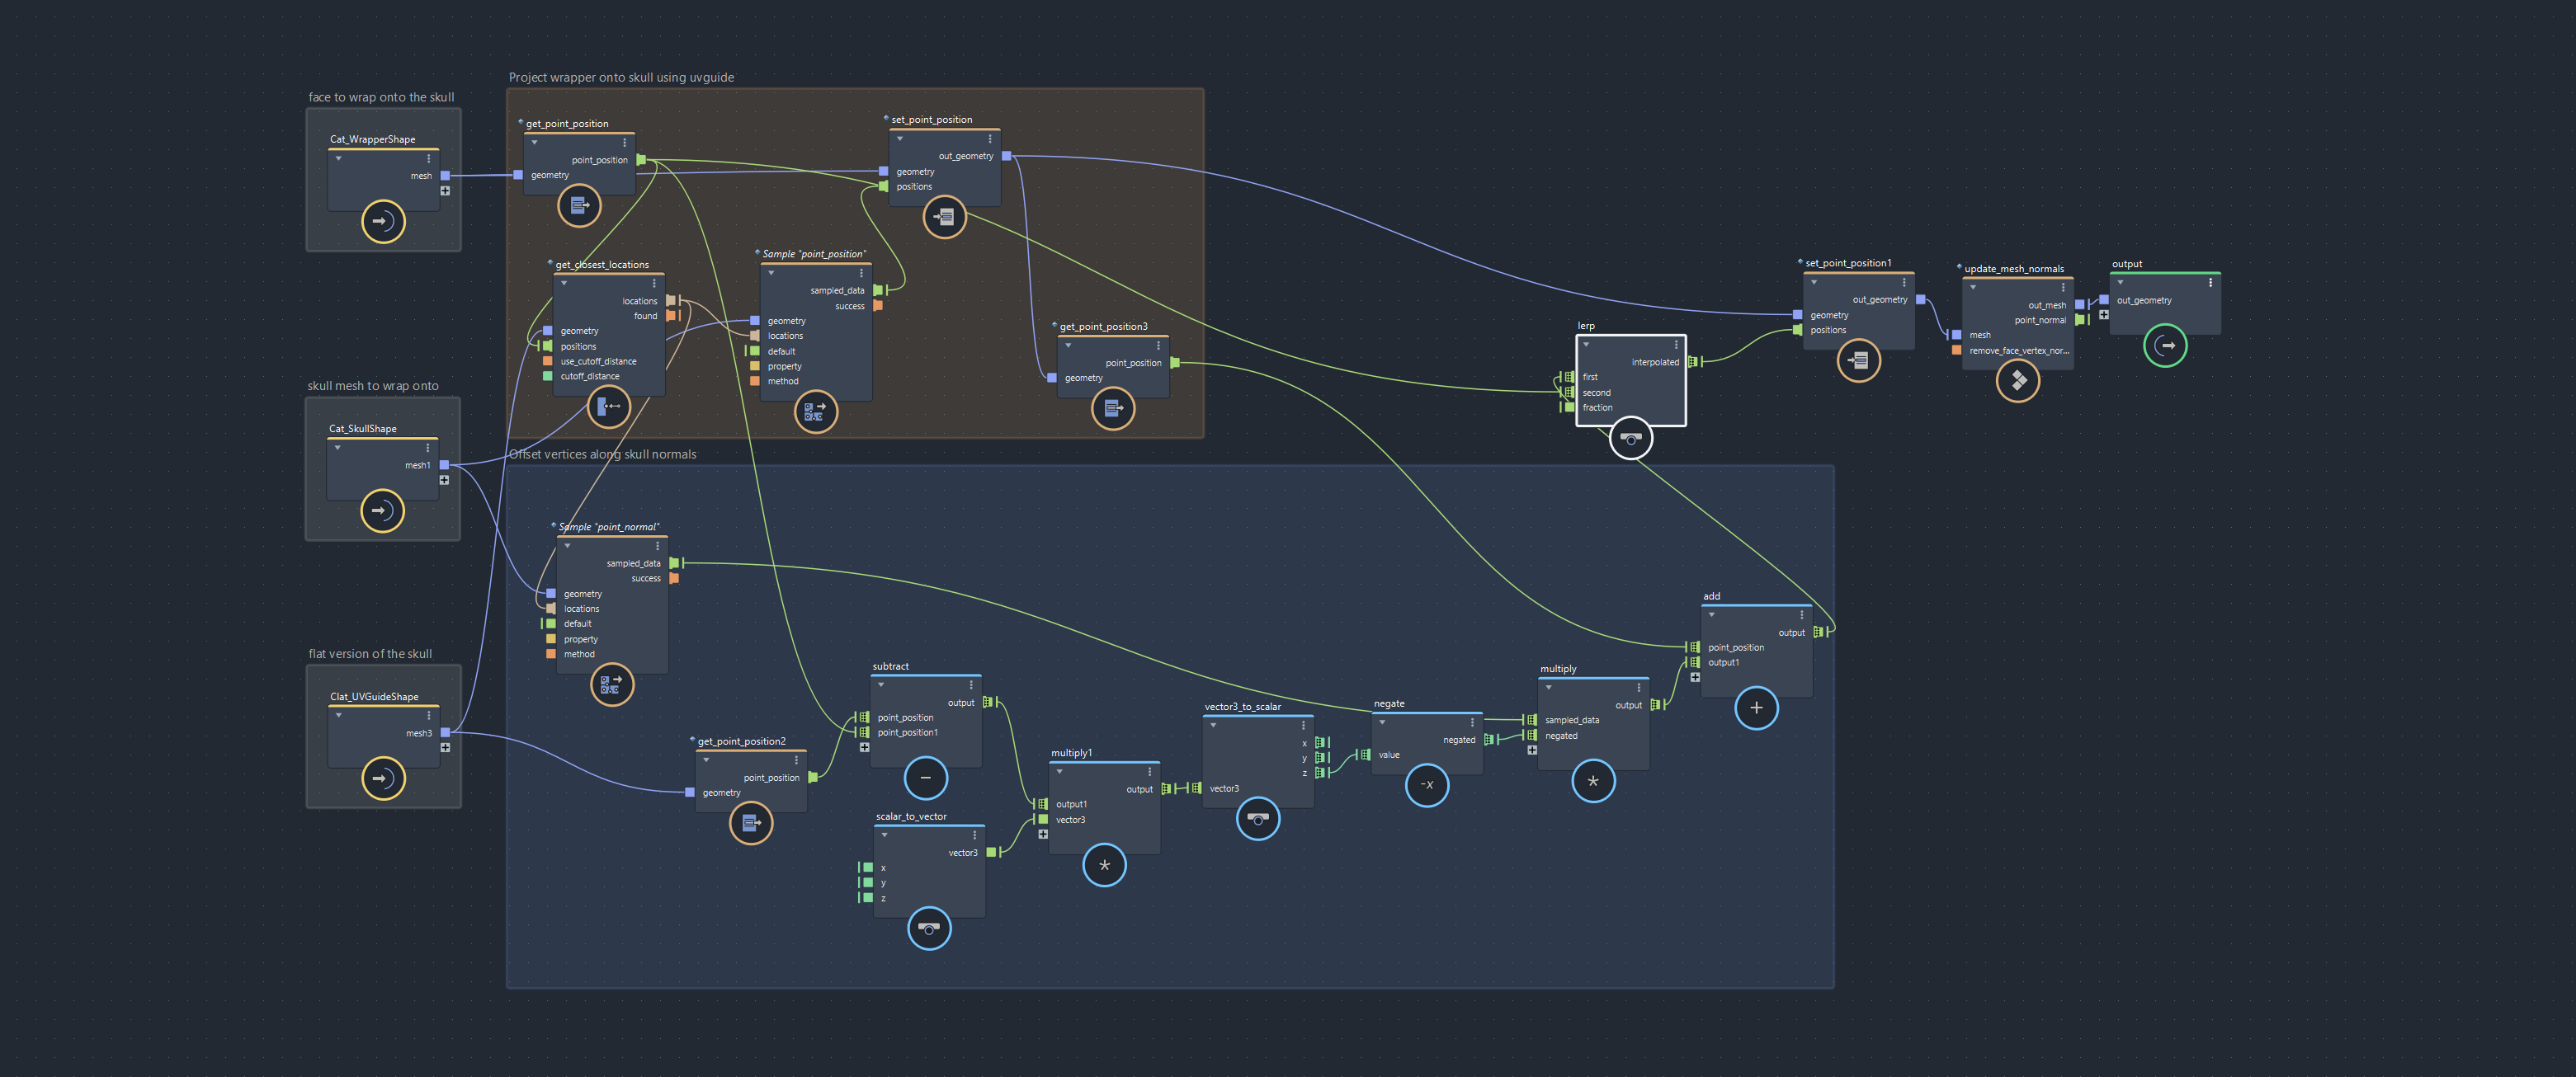Add a port on Clat_UVGuideShape using its plus
This screenshot has height=1077, width=2576.
[x=445, y=748]
